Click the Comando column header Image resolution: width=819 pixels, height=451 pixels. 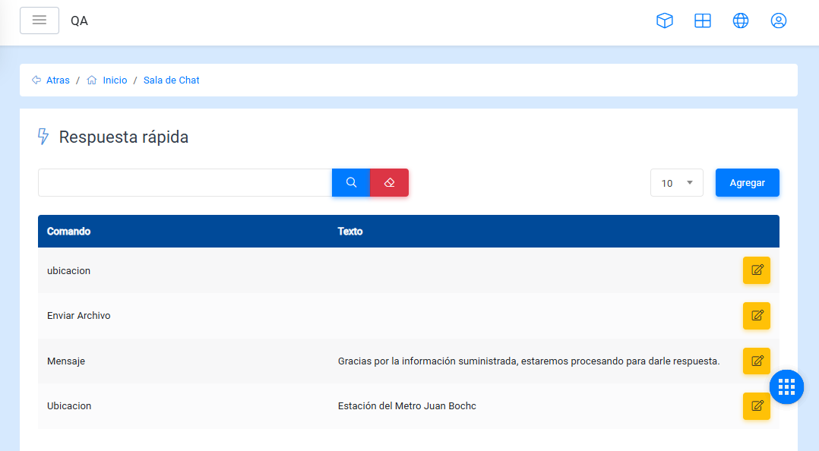pos(68,232)
